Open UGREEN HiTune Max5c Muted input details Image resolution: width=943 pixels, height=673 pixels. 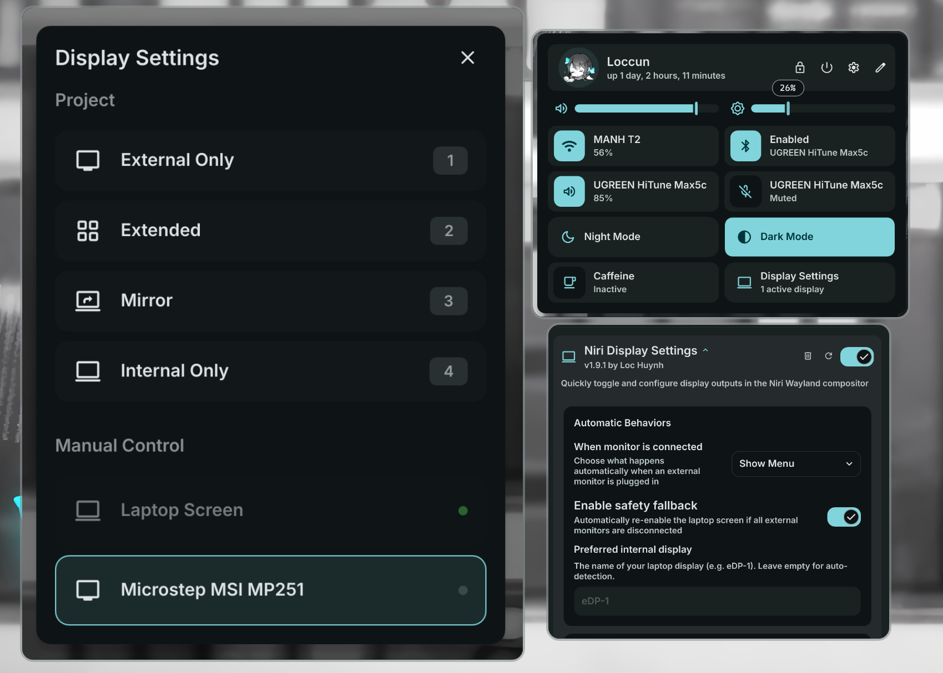coord(809,191)
